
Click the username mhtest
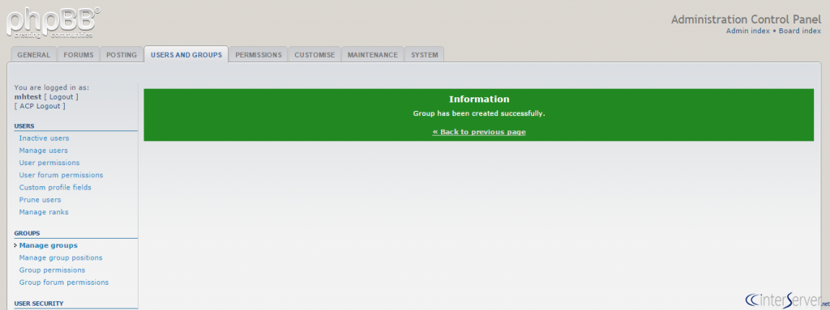28,97
